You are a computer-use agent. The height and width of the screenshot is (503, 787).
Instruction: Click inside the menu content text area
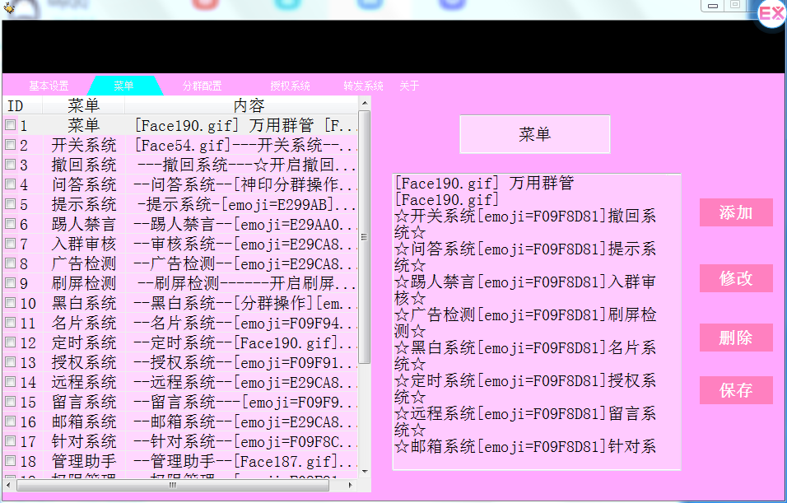535,321
